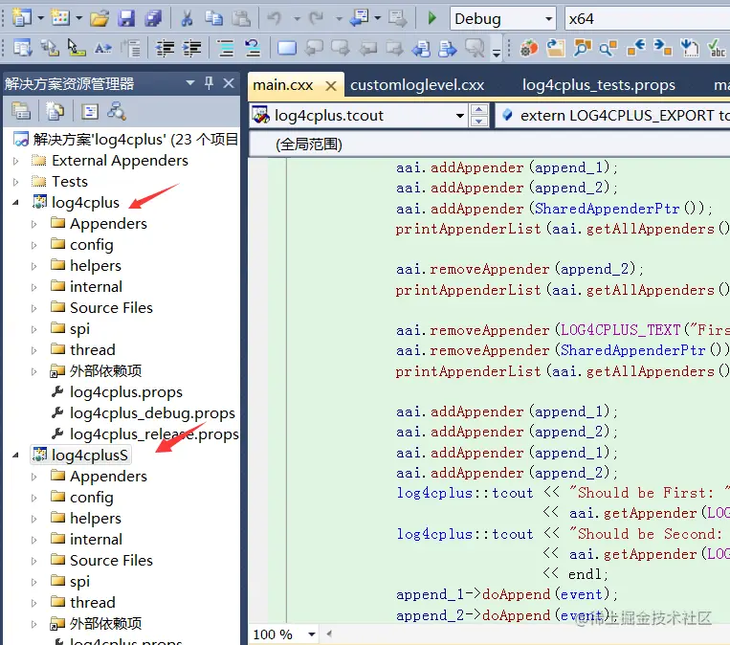
Task: Toggle a bookmark on the current line
Action: pos(287,48)
